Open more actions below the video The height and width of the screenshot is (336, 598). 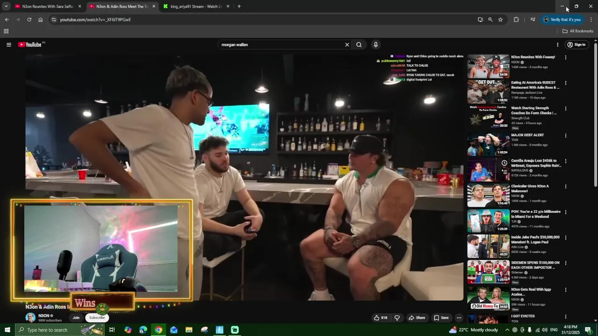click(459, 318)
